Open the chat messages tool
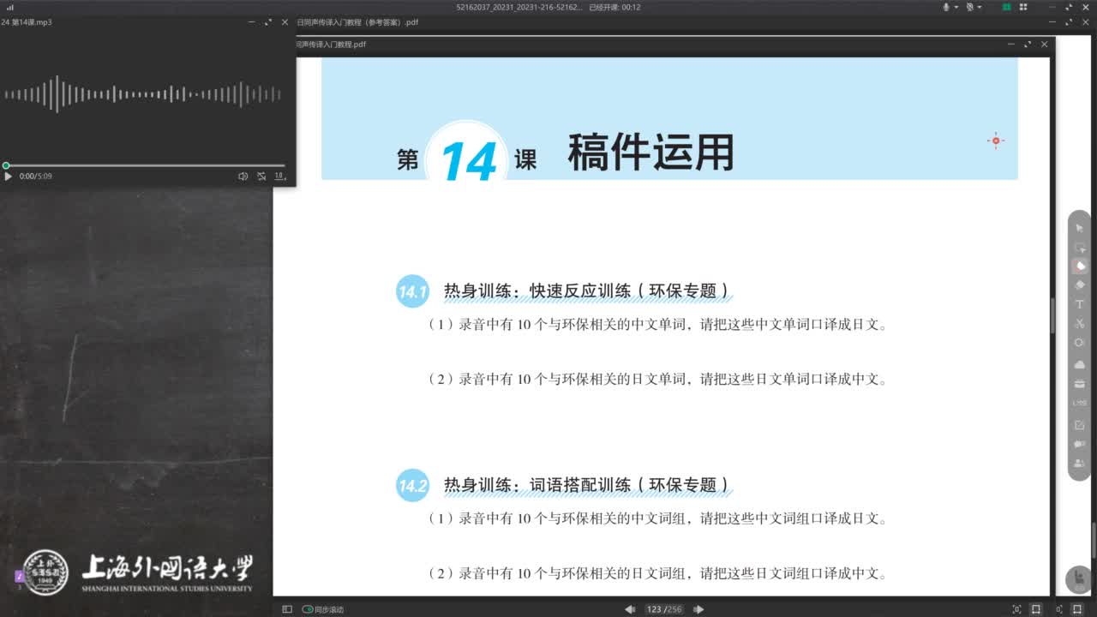The image size is (1097, 617). tap(1080, 444)
